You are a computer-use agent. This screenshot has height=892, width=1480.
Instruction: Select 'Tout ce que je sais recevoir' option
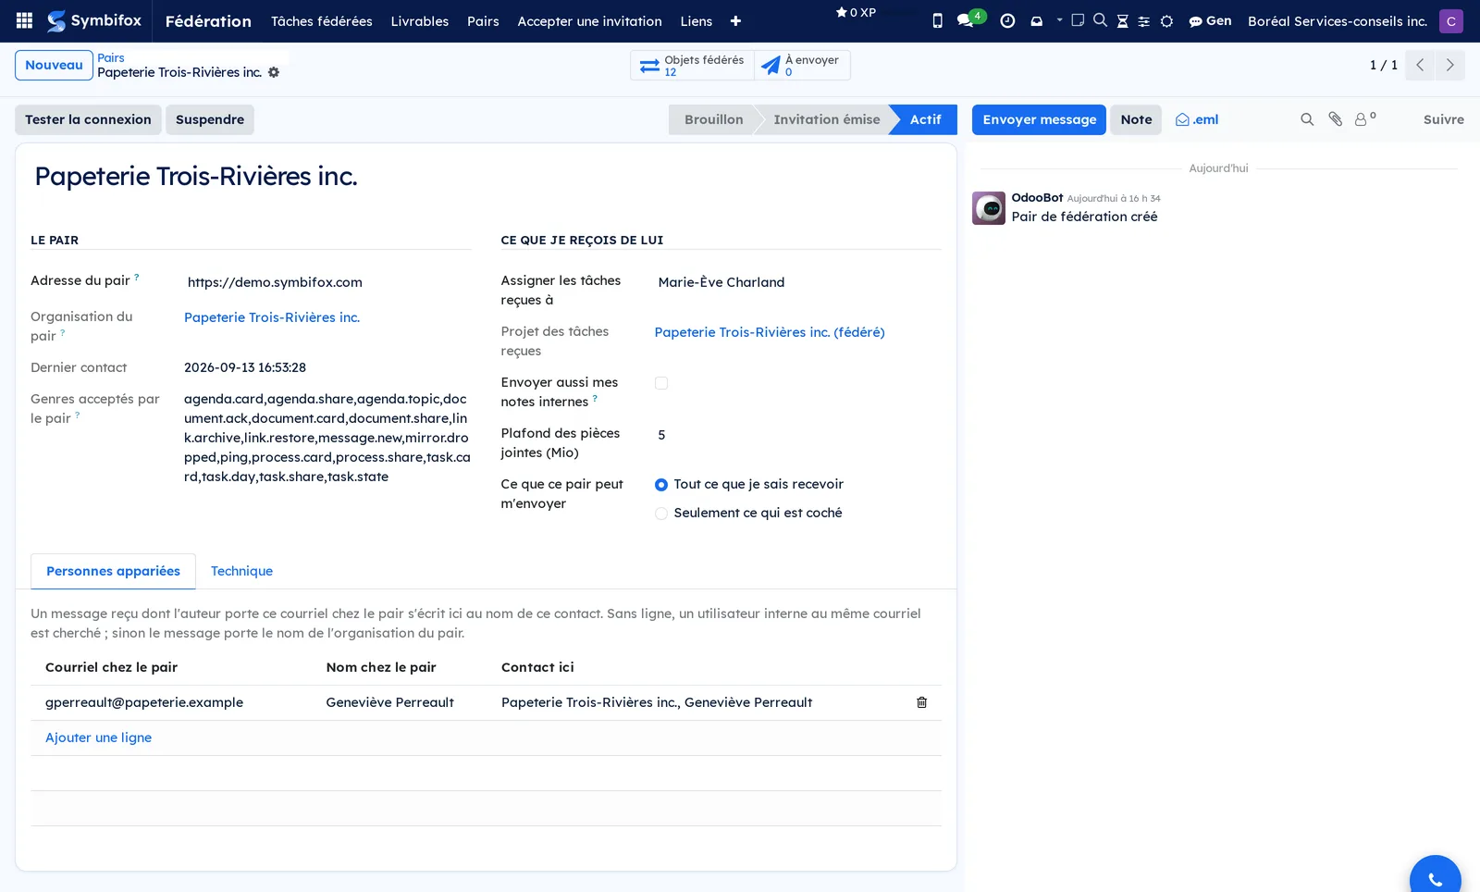click(661, 485)
